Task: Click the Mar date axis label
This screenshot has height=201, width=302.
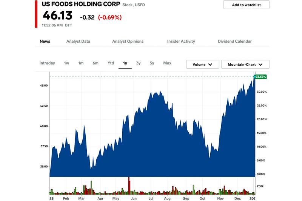Action: [82, 198]
